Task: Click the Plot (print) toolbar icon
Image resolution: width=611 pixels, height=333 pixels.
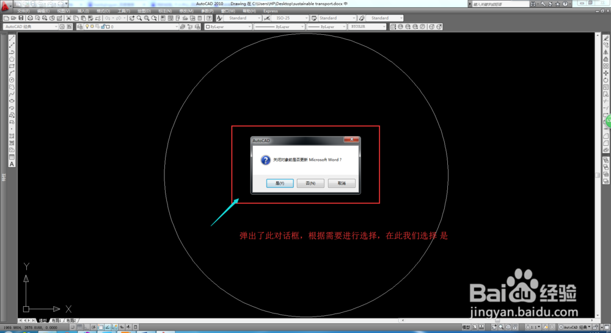Action: click(30, 18)
